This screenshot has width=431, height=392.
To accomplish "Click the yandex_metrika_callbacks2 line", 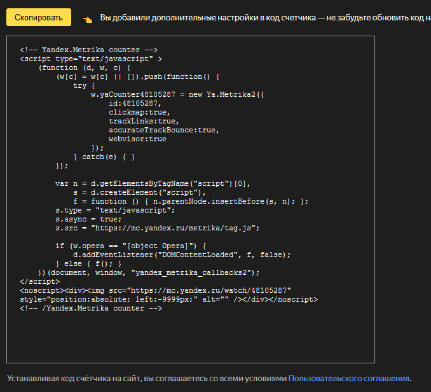I will (x=149, y=272).
